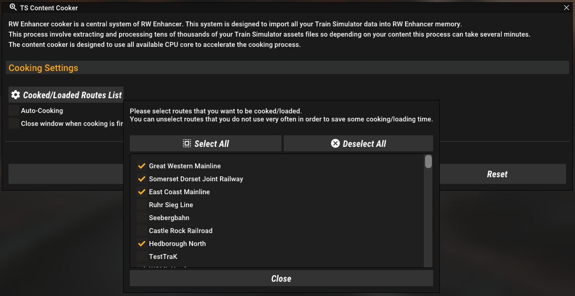
Task: Enable the Ruhr Sieg Line route
Action: pyautogui.click(x=142, y=205)
